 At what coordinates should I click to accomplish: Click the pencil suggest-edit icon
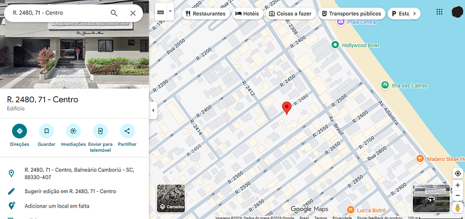12,191
